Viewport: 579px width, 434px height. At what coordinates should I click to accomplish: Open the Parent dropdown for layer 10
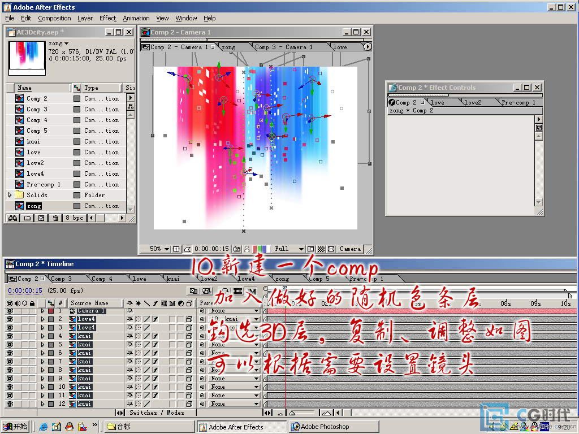point(234,387)
